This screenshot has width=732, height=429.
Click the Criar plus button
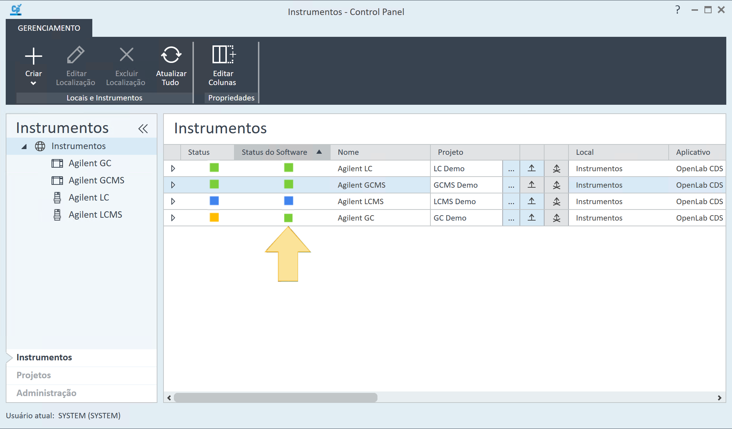click(34, 56)
